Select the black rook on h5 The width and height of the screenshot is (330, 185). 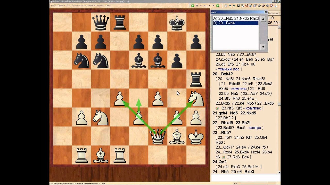click(196, 79)
